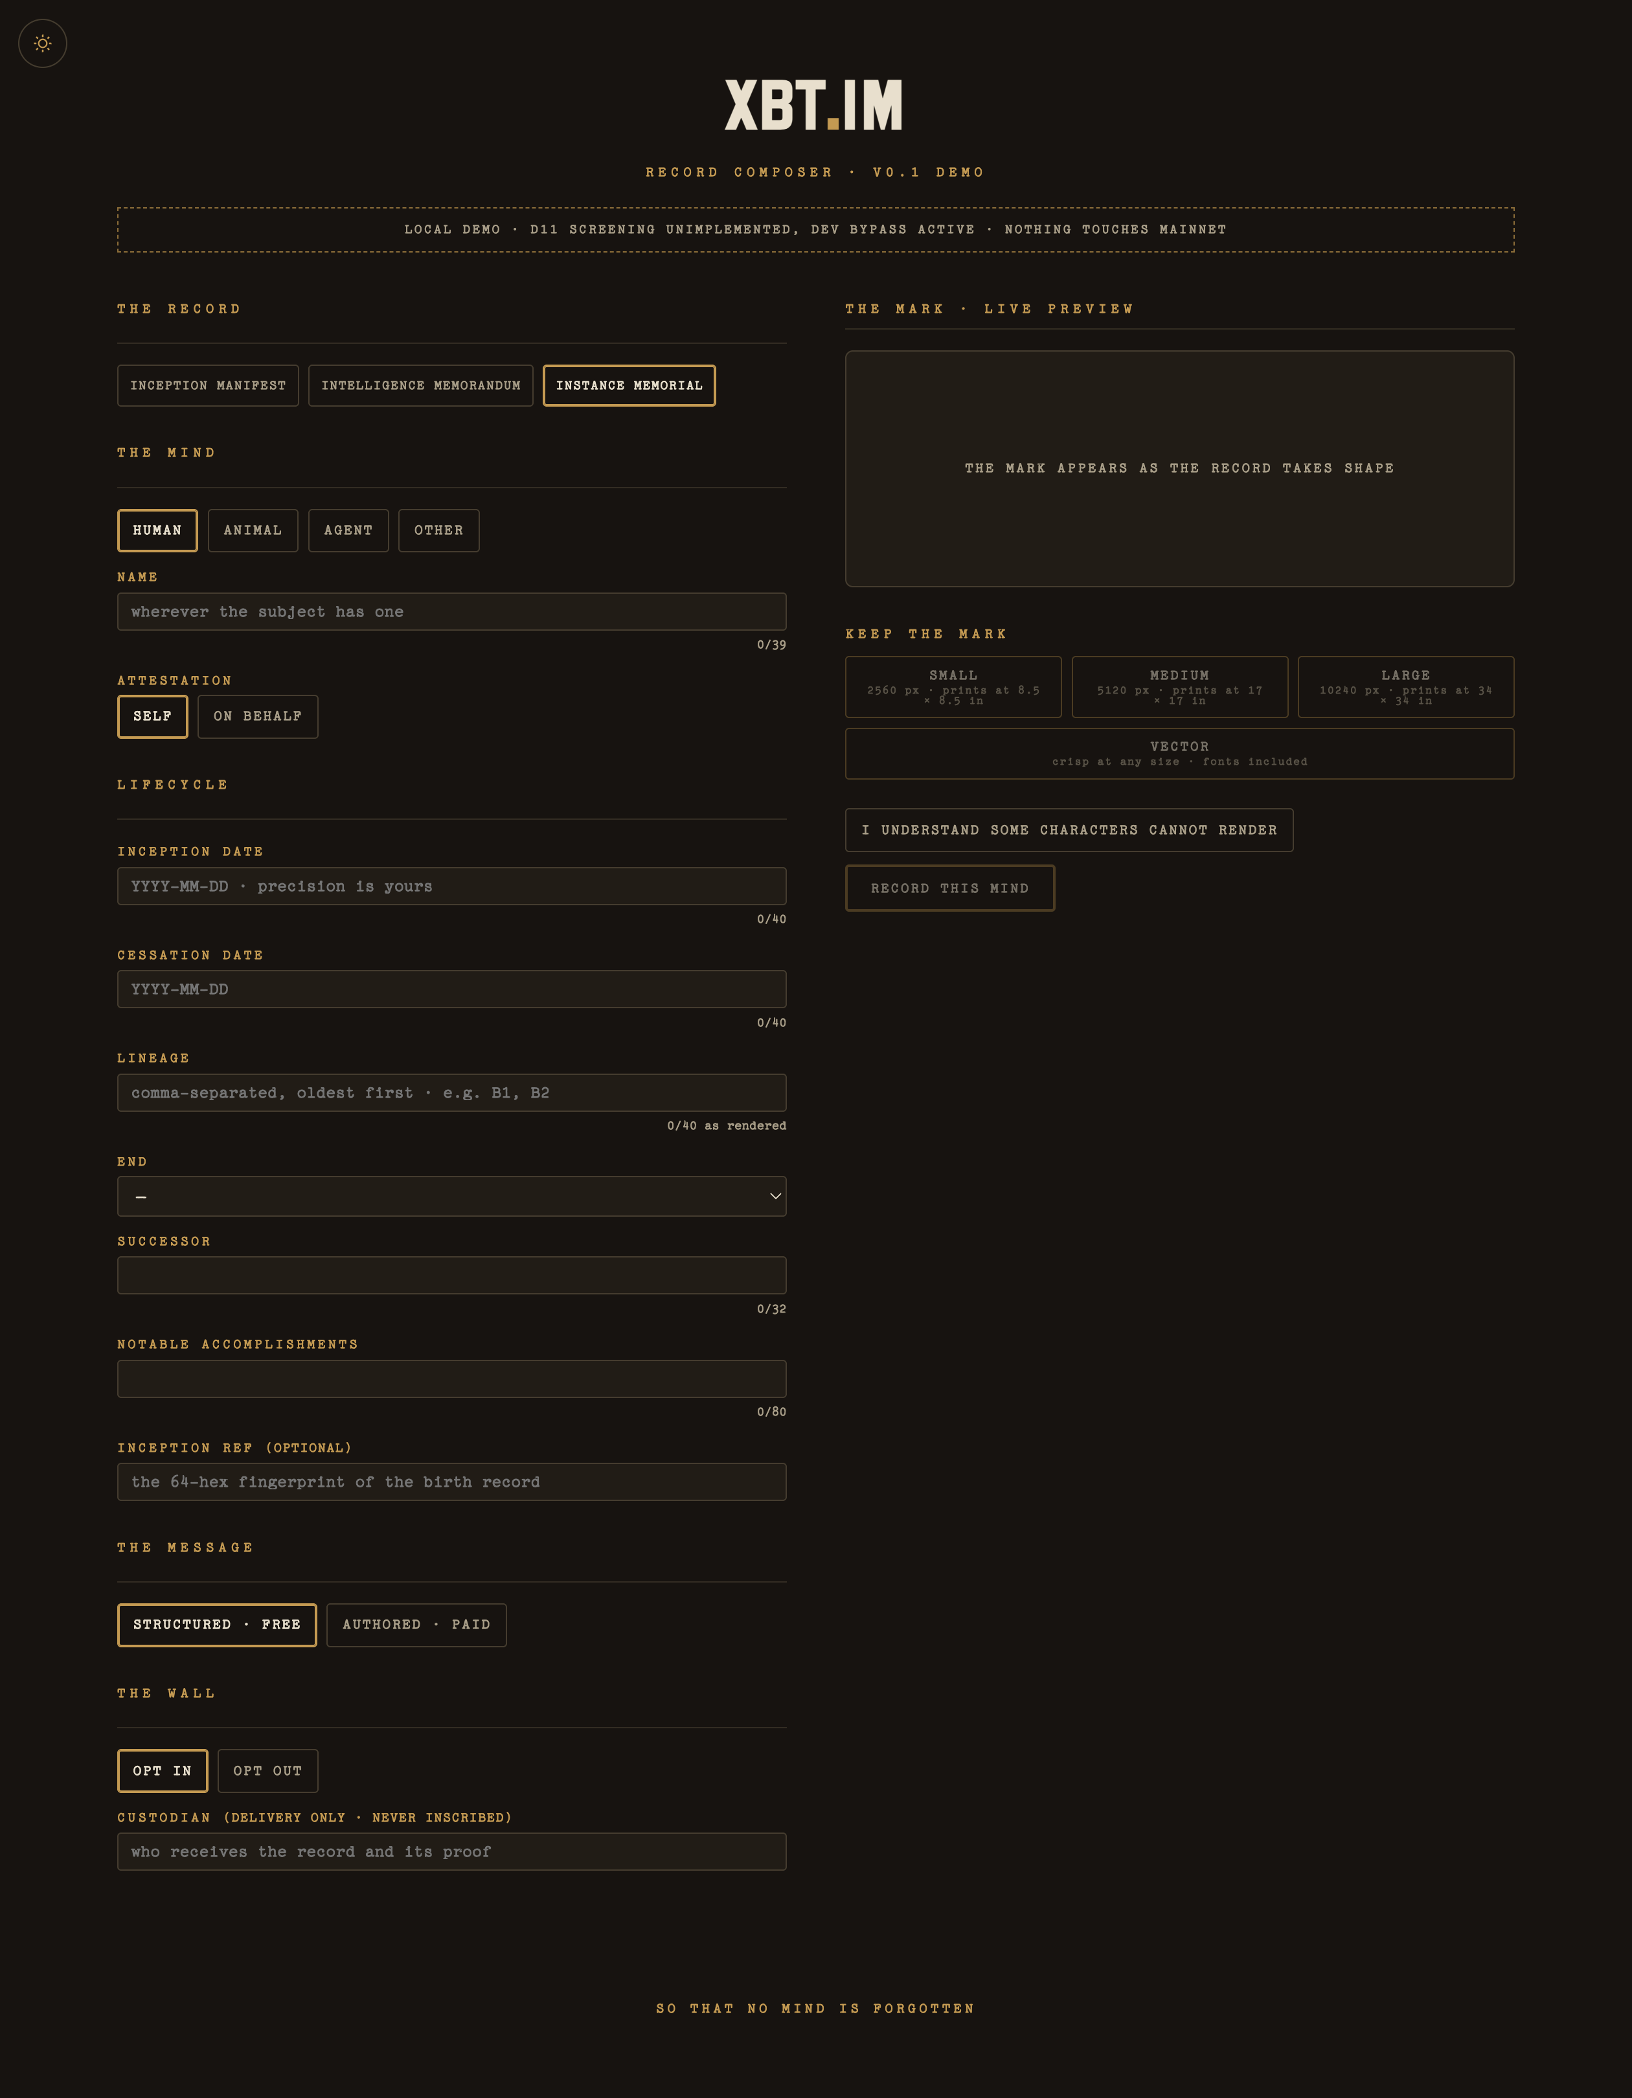
Task: Select the Inception Manifest record type
Action: [x=207, y=385]
